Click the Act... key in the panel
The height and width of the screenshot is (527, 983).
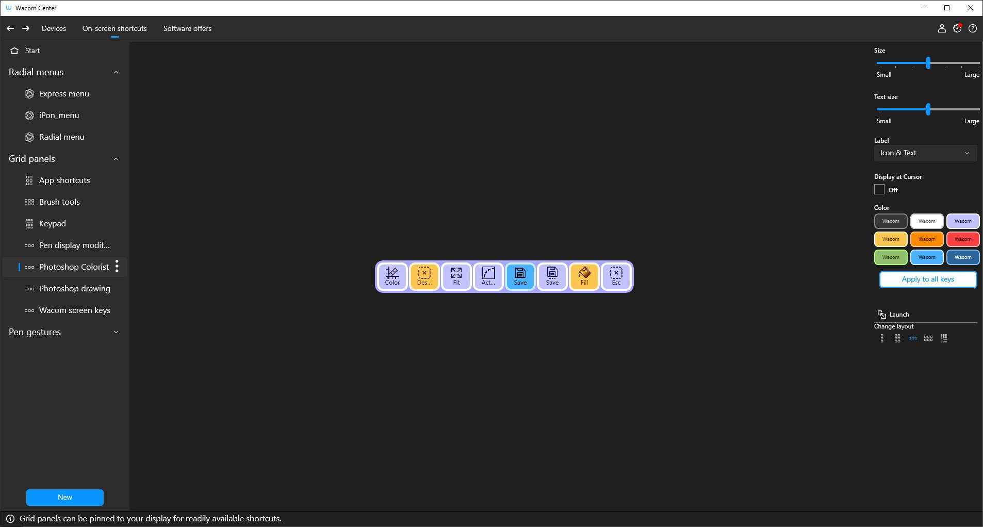pos(488,276)
